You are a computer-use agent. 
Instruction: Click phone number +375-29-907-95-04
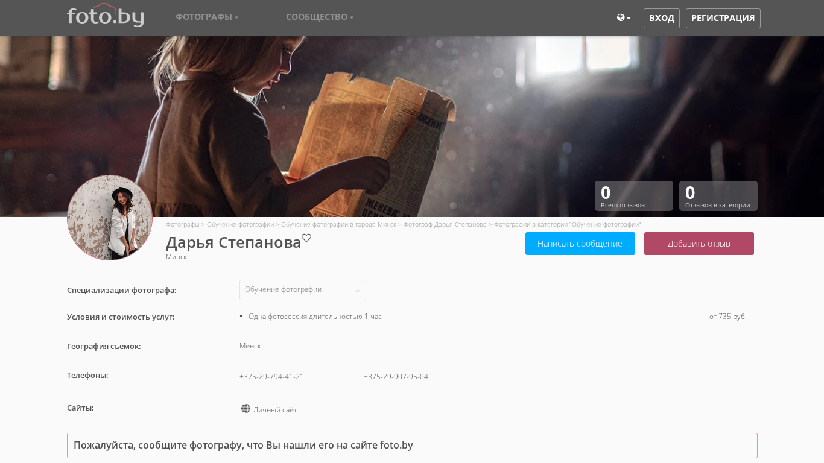coord(396,377)
